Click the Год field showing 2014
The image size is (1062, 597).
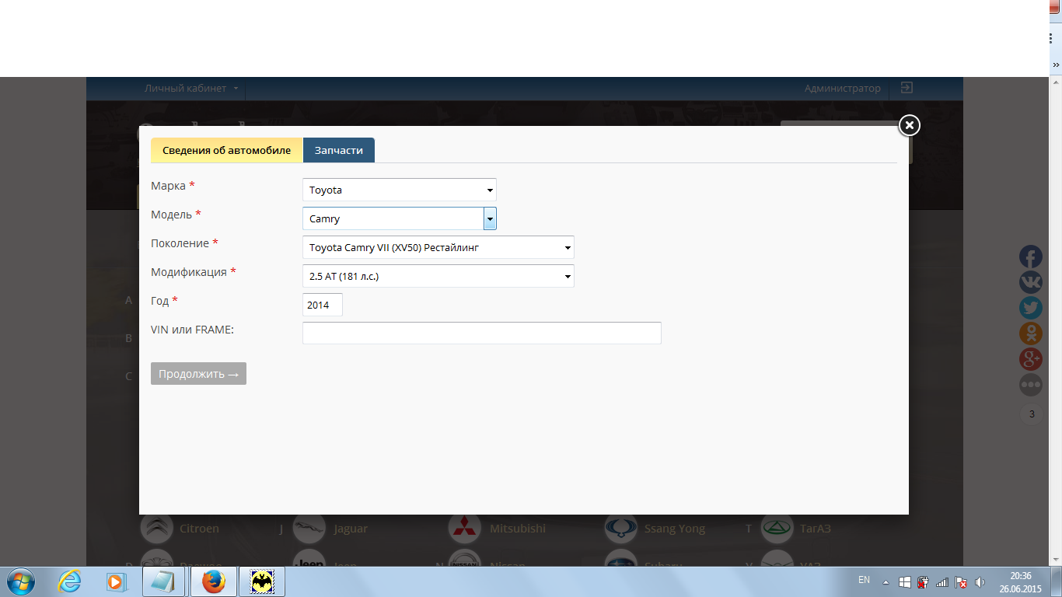point(322,305)
